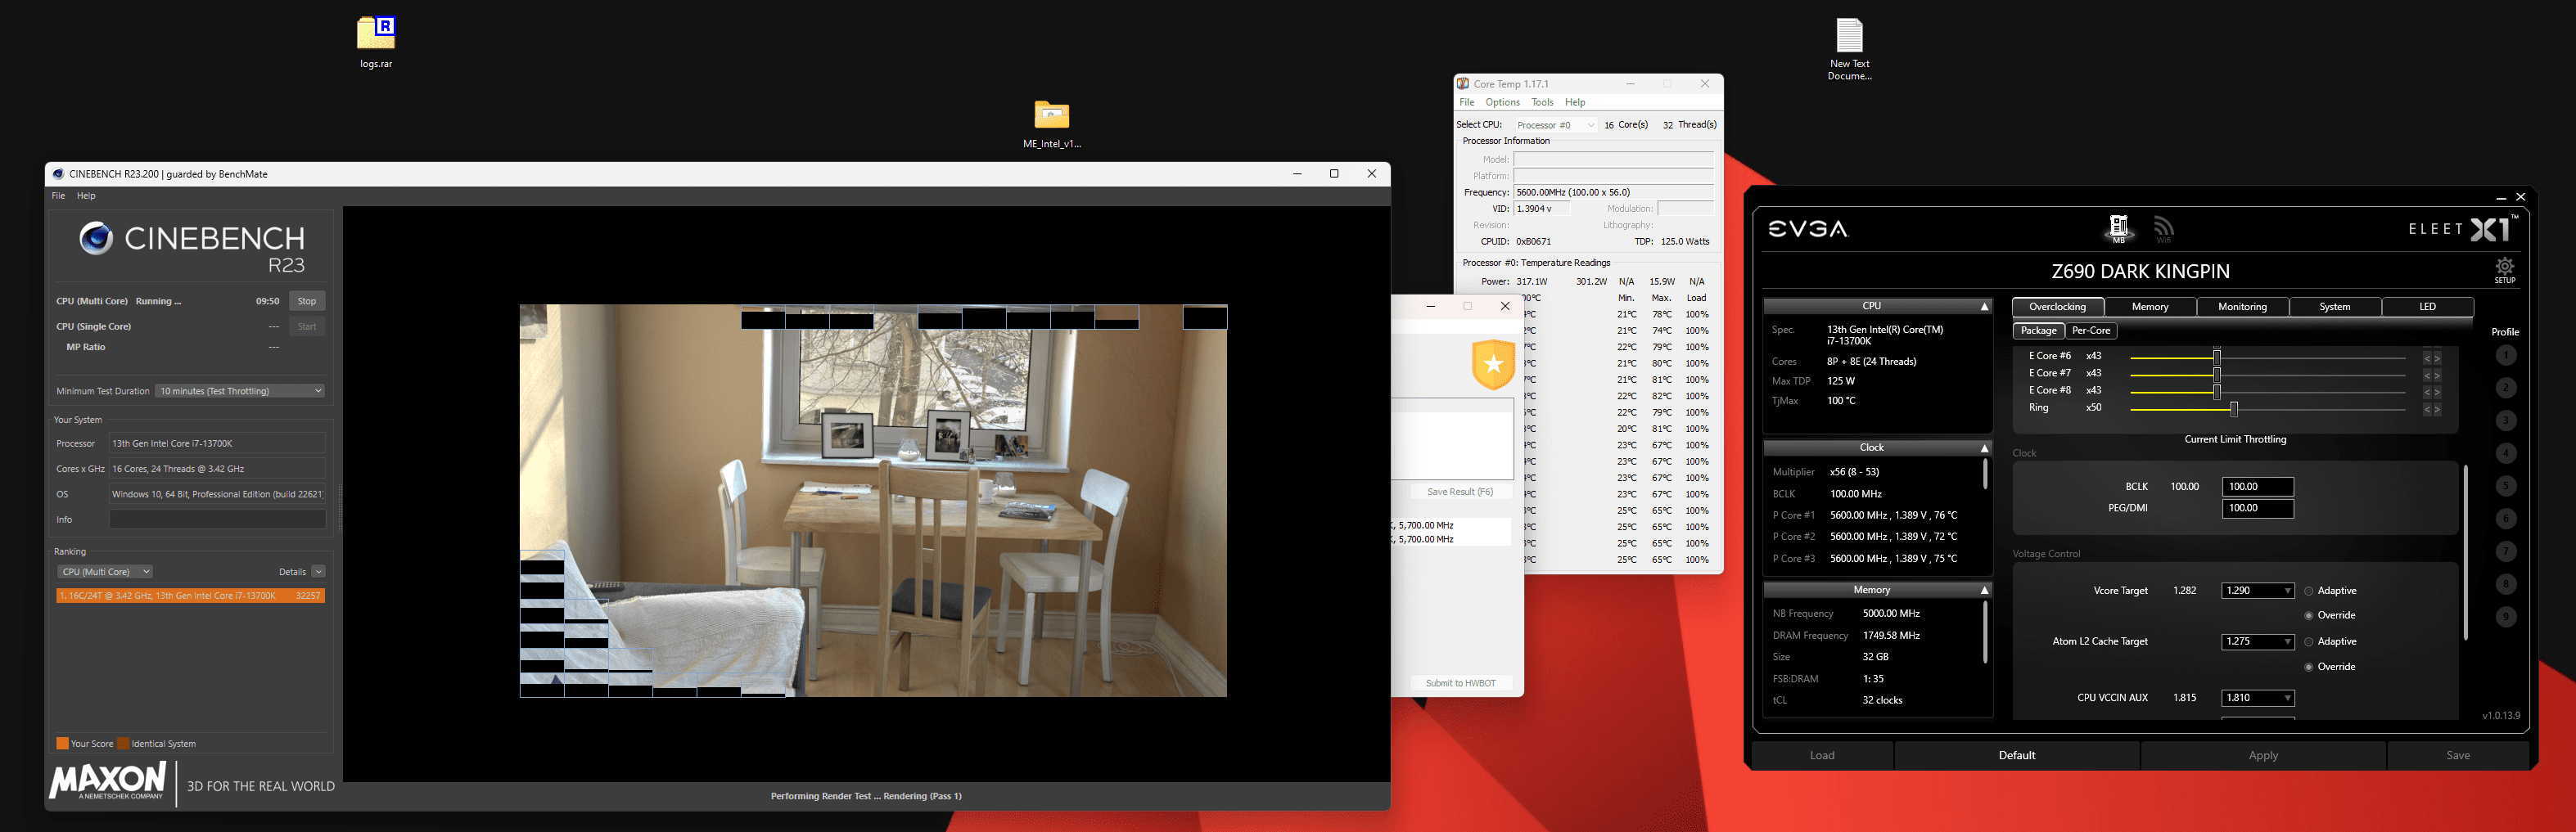
Task: Click the E Core #7 ratio slider handle
Action: [x=2217, y=375]
